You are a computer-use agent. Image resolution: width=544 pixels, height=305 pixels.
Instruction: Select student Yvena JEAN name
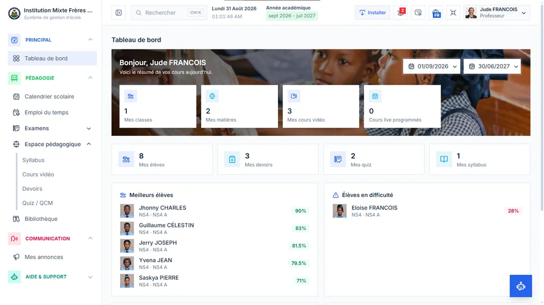[x=156, y=260]
